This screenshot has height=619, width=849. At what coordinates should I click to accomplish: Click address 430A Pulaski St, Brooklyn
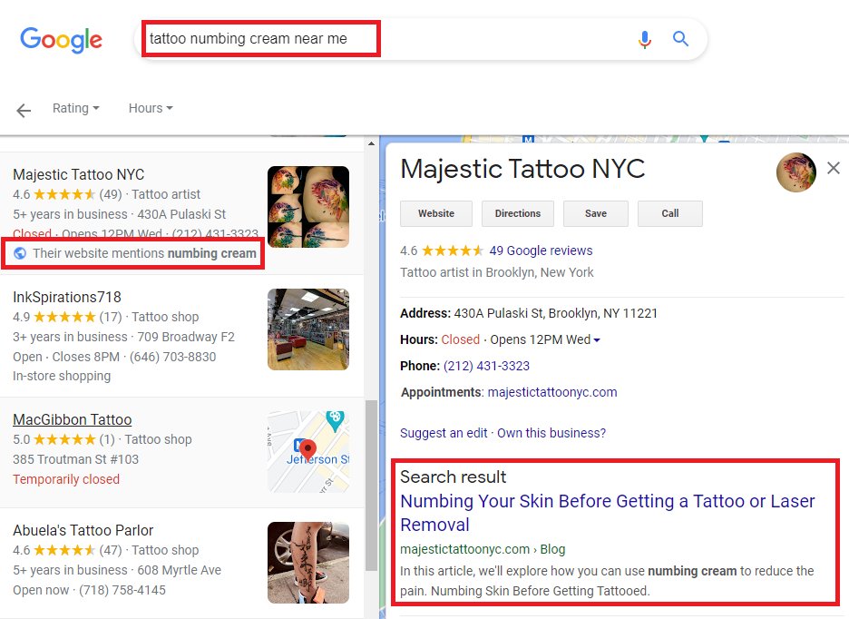click(x=555, y=313)
